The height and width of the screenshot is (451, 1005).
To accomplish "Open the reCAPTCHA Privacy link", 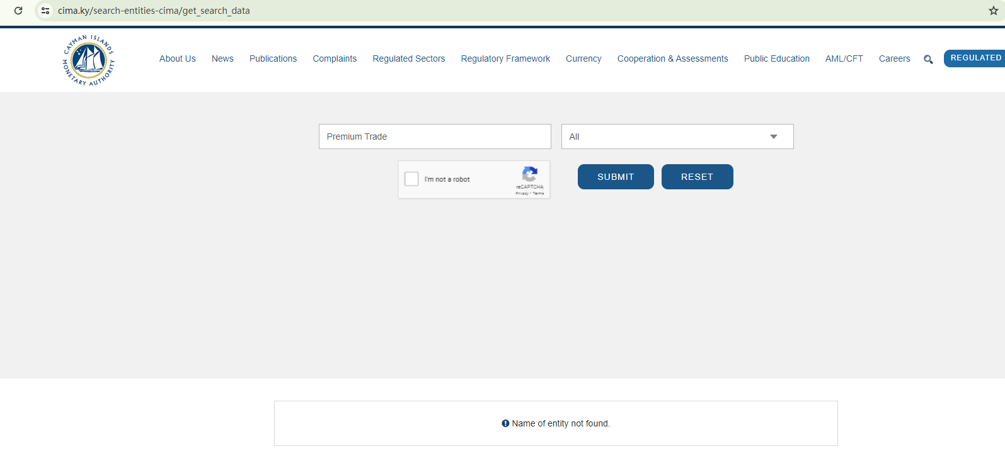I will click(522, 194).
